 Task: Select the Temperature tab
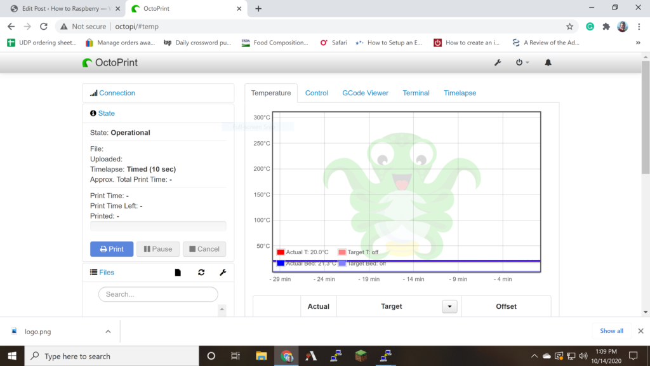[270, 93]
